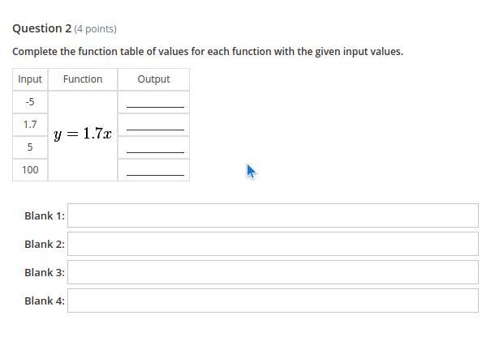Click the 'Blank 4:' label
Image resolution: width=495 pixels, height=341 pixels.
click(x=45, y=301)
